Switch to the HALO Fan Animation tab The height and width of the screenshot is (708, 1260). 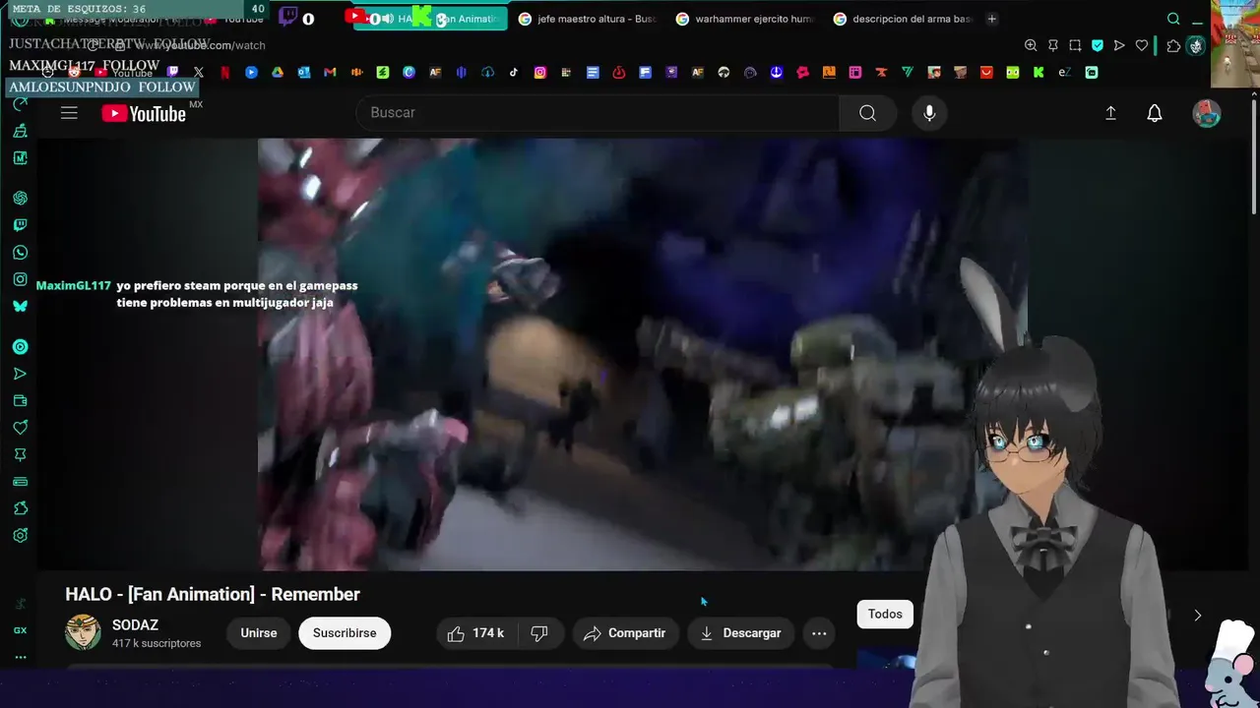[431, 19]
